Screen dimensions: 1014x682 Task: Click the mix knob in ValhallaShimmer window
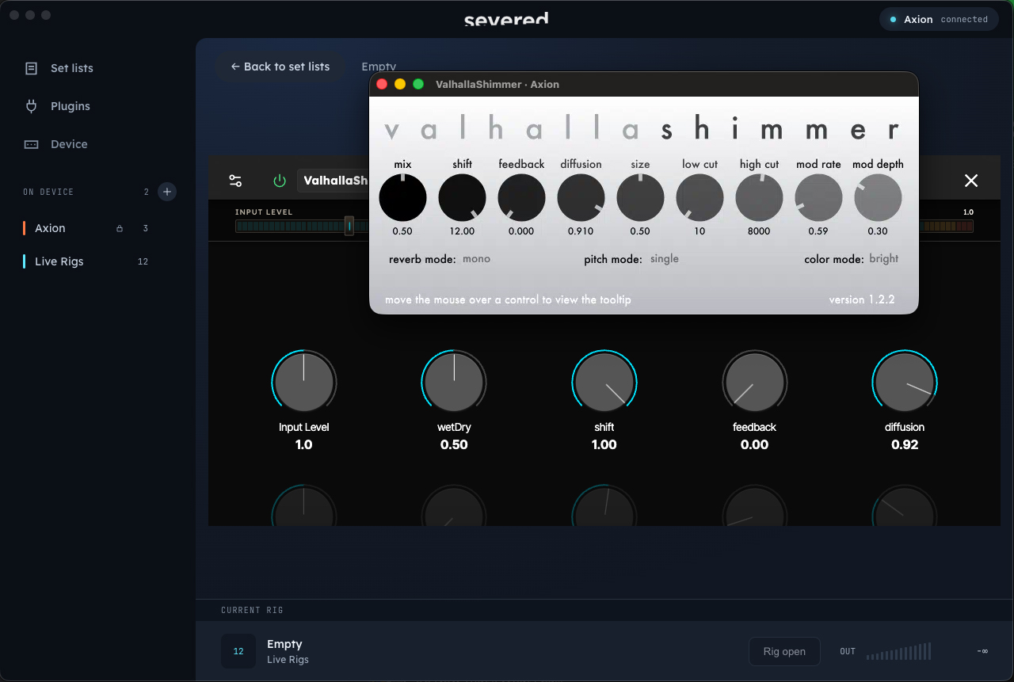402,198
